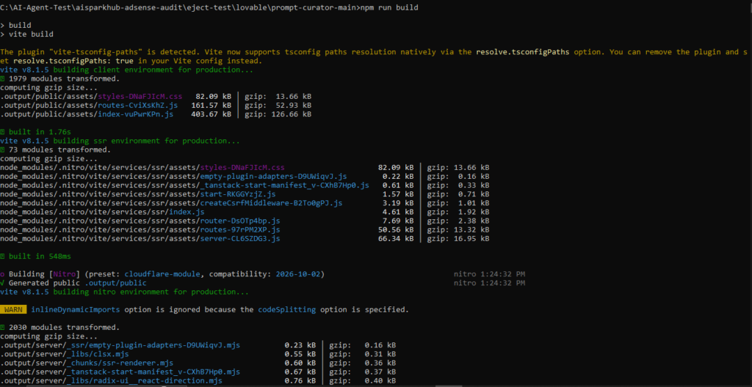Click gzip value 13.32 kB
The height and width of the screenshot is (387, 752).
click(x=472, y=230)
